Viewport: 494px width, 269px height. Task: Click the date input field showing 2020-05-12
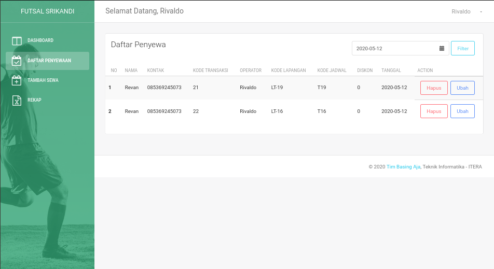pyautogui.click(x=394, y=48)
